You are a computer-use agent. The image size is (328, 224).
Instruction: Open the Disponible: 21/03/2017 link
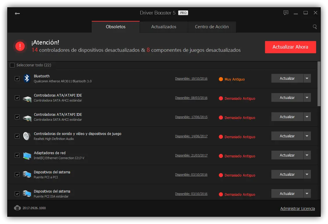tap(191, 155)
